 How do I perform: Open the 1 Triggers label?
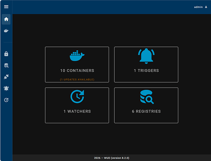click(146, 70)
